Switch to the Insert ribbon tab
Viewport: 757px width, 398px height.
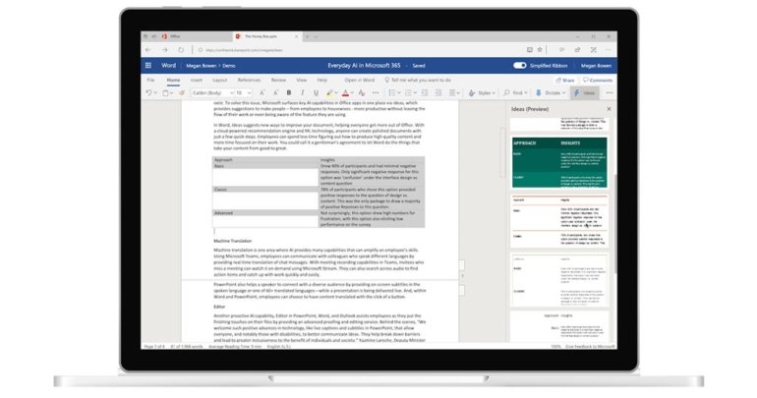pos(197,80)
